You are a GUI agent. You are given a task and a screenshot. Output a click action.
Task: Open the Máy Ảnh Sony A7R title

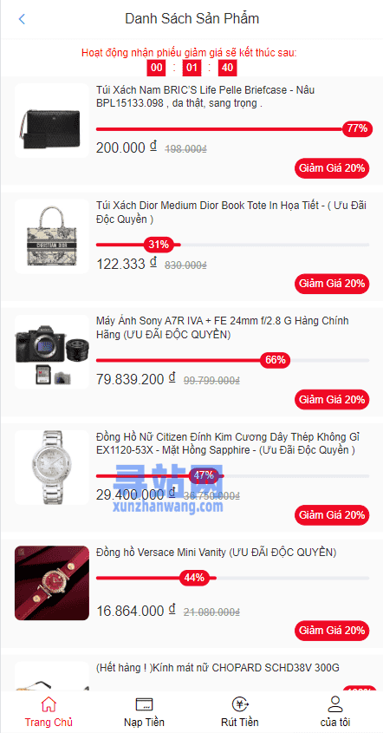click(223, 328)
